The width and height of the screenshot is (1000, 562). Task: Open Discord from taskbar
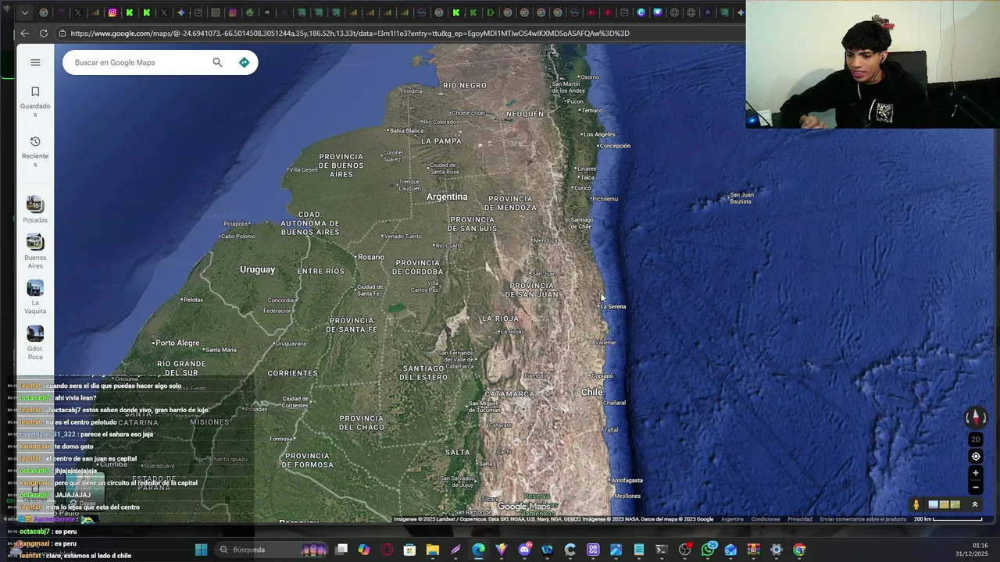click(x=524, y=550)
